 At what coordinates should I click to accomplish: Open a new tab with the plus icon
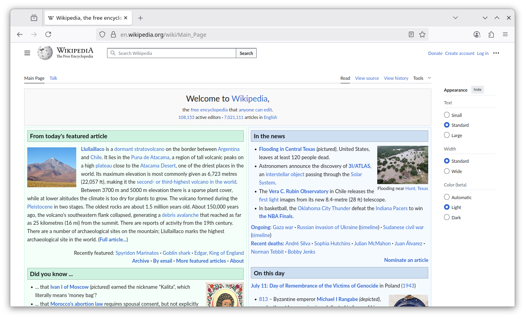point(140,18)
